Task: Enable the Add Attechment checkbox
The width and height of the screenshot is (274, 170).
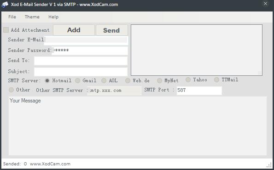Action: coord(6,30)
